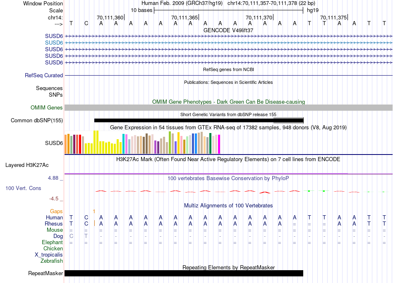Click the long black dbSNP variant bar
This screenshot has width=393, height=283.
pyautogui.click(x=182, y=121)
